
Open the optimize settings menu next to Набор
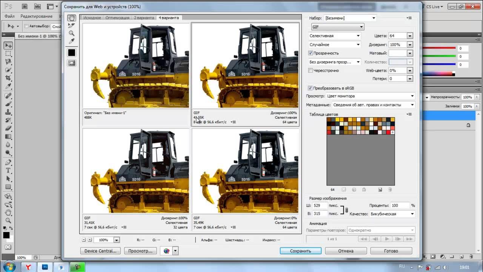pos(409,18)
